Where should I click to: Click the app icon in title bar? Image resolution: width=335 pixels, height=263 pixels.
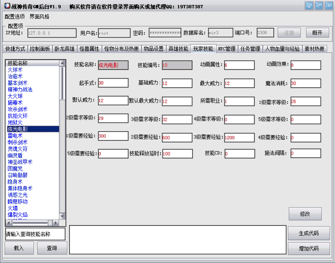pyautogui.click(x=7, y=6)
